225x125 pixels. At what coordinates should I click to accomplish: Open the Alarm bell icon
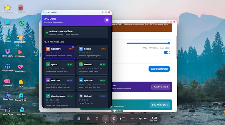pyautogui.click(x=21, y=82)
